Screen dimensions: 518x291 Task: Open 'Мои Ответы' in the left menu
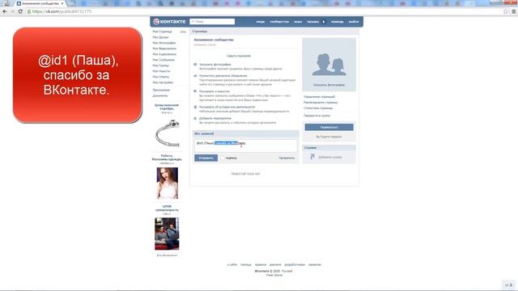(160, 77)
